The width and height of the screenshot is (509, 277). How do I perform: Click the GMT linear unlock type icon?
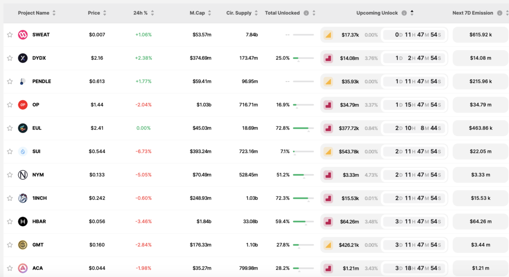[x=328, y=245]
